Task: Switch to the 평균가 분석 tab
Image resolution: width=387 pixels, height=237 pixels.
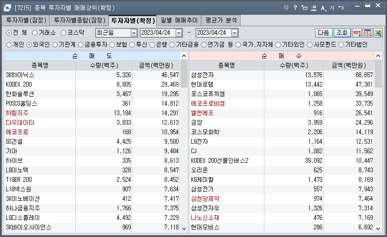Action: pos(221,20)
